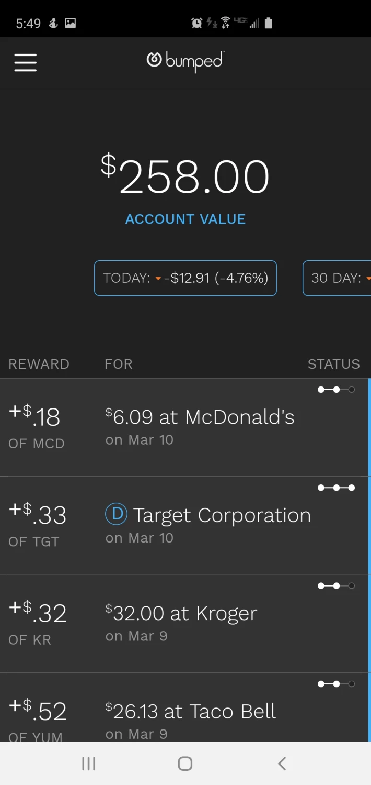Tap the ACCOUNT VALUE link

185,219
